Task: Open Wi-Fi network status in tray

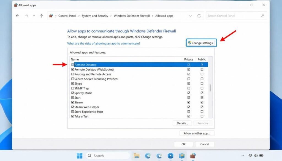Action: [x=250, y=155]
